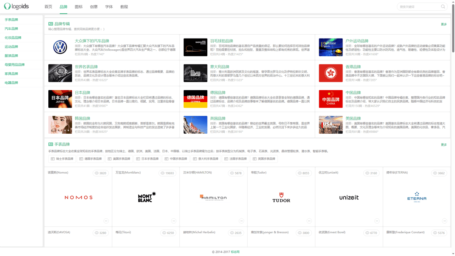
Task: Click the 意大利手表品牌 filter button
Action: [206, 159]
